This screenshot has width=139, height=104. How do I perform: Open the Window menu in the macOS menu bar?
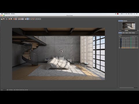pyautogui.click(x=13, y=14)
